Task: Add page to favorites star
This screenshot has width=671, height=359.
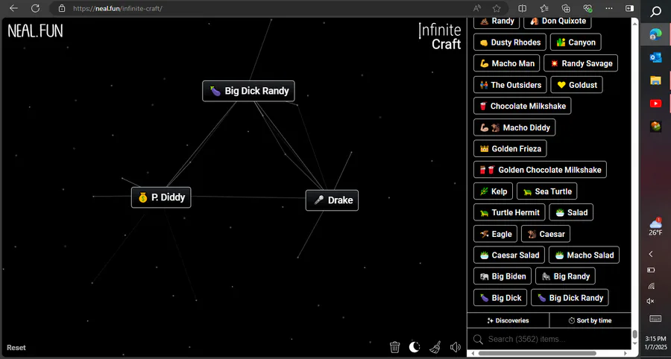Action: 497,8
